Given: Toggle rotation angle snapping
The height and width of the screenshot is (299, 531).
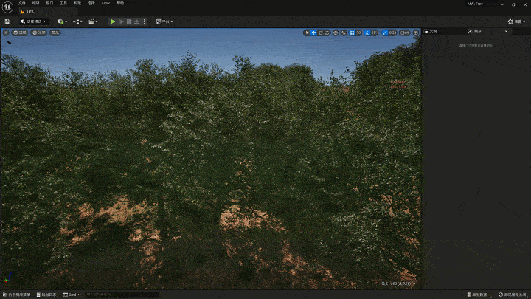Looking at the screenshot, I should click(x=367, y=32).
